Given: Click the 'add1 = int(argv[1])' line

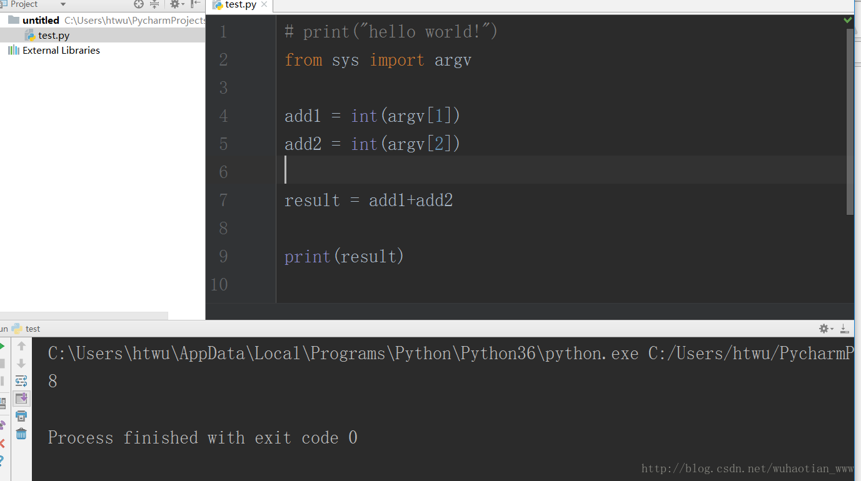Looking at the screenshot, I should [373, 116].
